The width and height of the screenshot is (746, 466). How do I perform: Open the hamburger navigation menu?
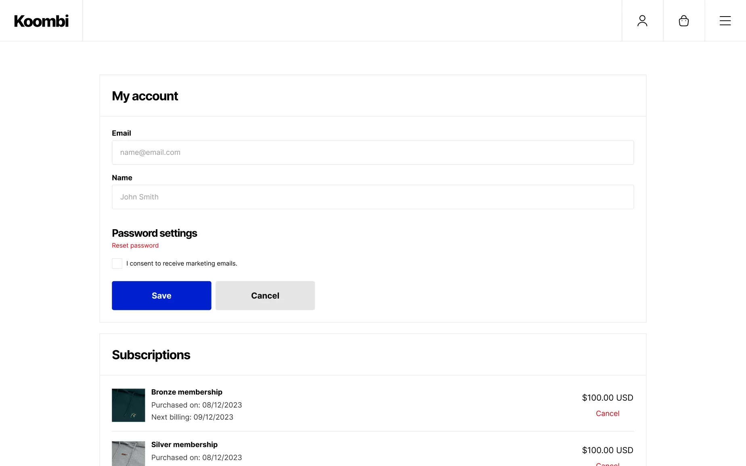tap(725, 20)
